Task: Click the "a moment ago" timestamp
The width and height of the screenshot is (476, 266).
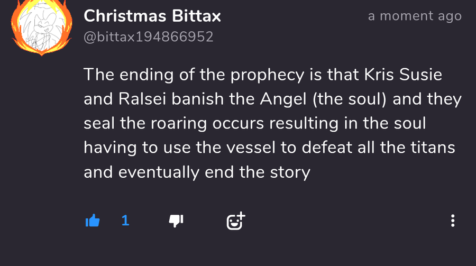Action: point(415,16)
